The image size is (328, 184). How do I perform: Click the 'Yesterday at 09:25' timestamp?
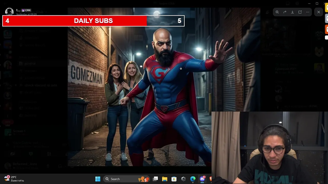(x=26, y=14)
